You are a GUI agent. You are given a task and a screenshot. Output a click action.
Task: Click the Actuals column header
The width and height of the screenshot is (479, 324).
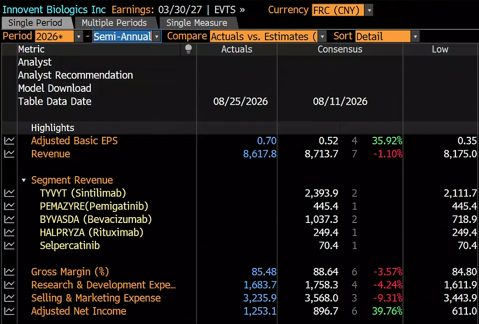tap(237, 49)
